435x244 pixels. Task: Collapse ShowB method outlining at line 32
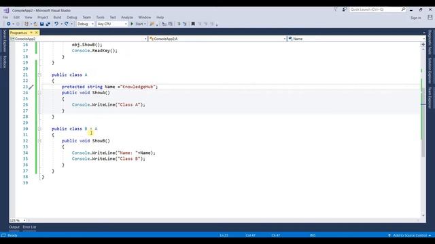(39, 141)
